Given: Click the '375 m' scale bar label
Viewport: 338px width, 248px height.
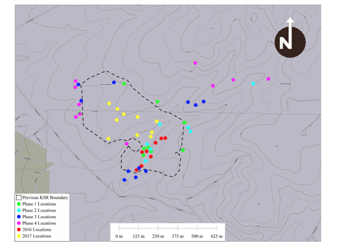Looking at the screenshot, I should pyautogui.click(x=178, y=236).
